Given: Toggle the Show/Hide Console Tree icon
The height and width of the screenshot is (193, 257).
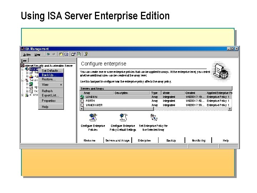Looking at the screenshot, I should (x=66, y=54).
